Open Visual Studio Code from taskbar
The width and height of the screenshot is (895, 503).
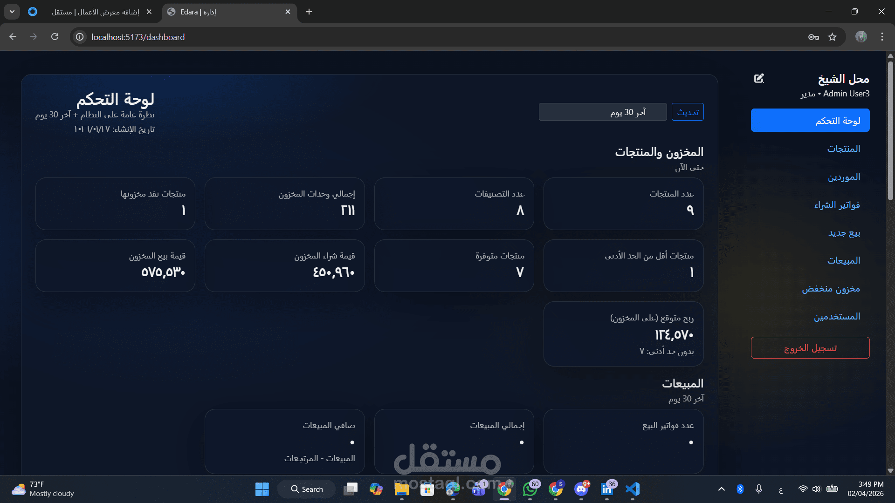coord(632,489)
